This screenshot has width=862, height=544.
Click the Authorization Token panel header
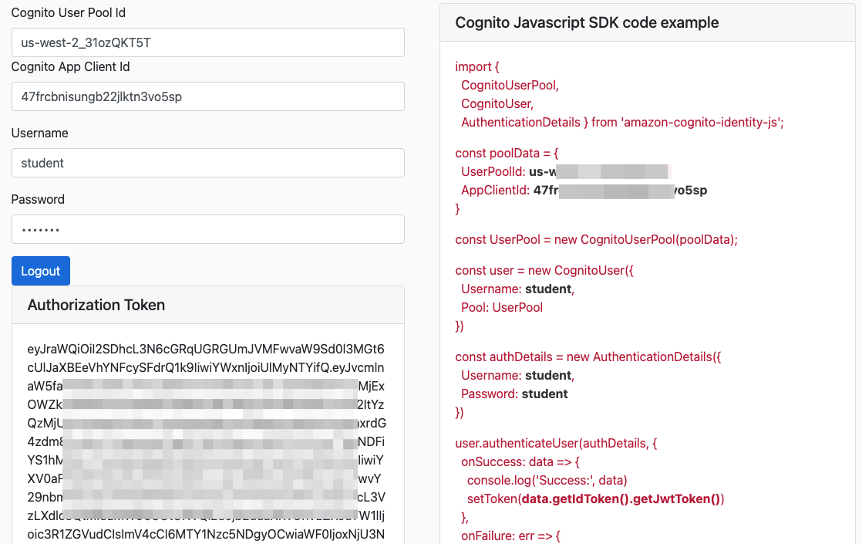[208, 305]
